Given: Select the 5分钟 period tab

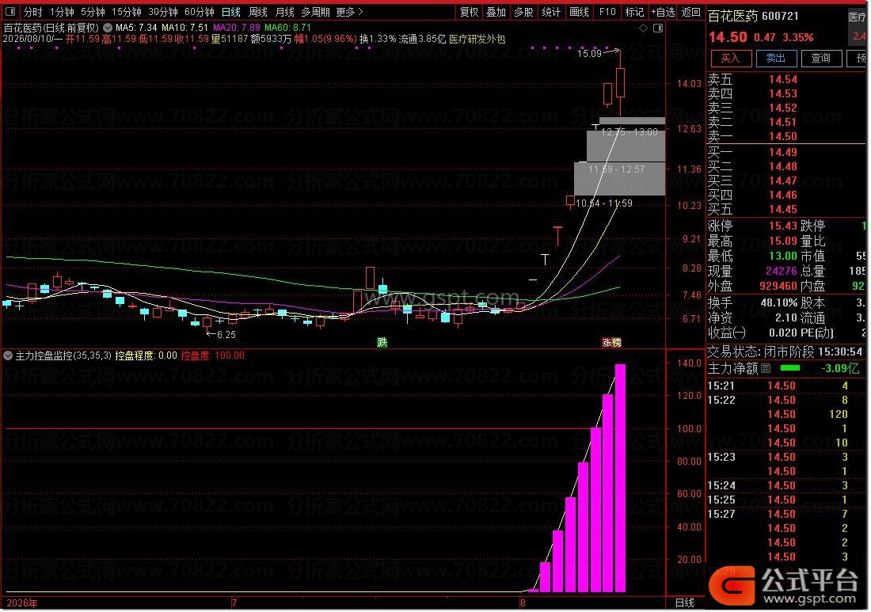Looking at the screenshot, I should click(93, 12).
